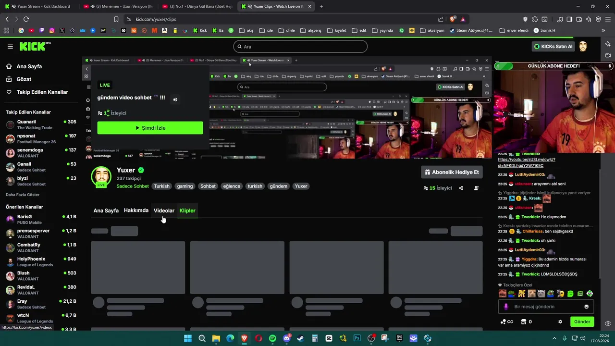
Task: Open the Twitch bookmark icon
Action: pos(42,30)
